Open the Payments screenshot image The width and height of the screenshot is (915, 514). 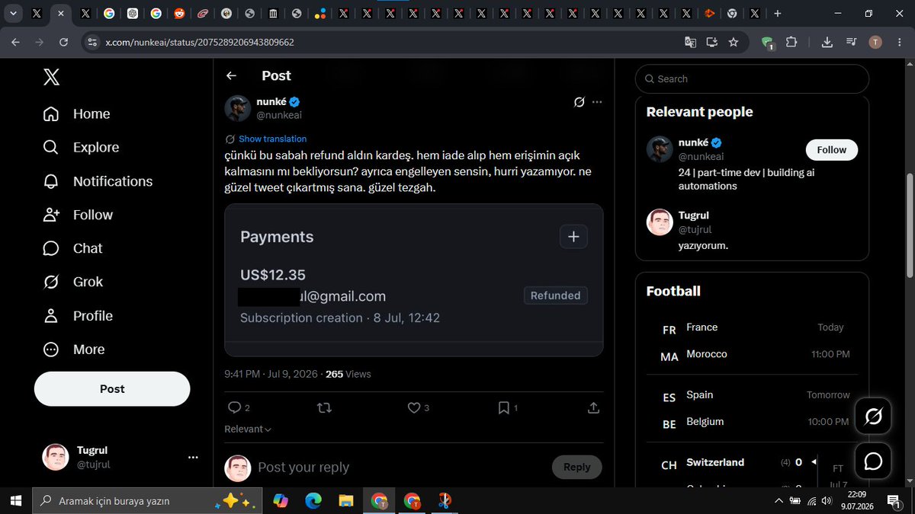(x=414, y=280)
